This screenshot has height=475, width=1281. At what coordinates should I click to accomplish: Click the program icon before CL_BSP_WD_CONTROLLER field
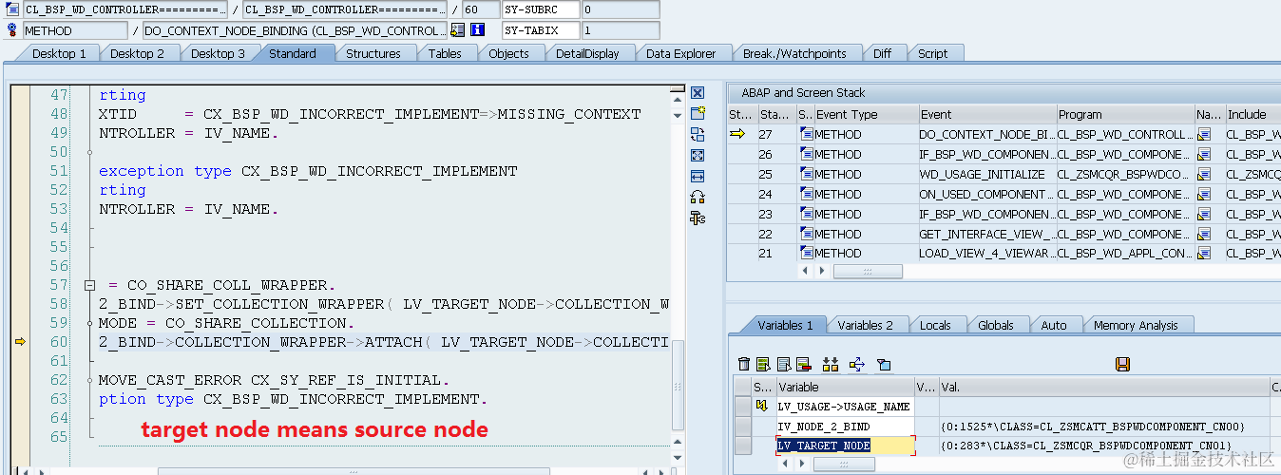[x=12, y=9]
